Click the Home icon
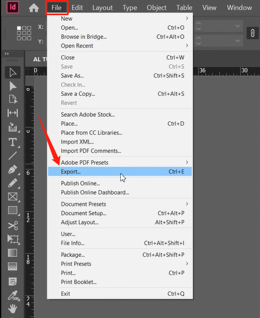Image resolution: width=260 pixels, height=318 pixels. pos(34,8)
